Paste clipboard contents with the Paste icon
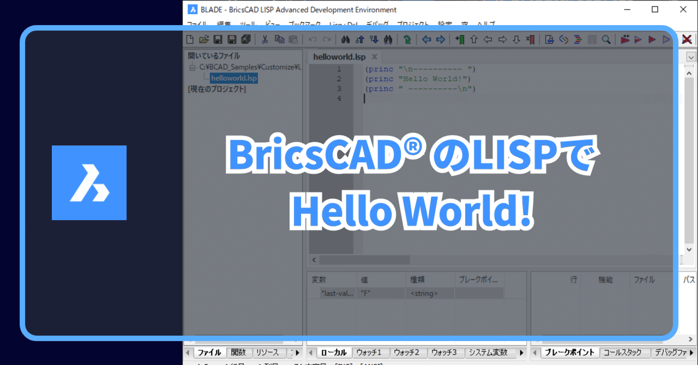The height and width of the screenshot is (365, 698). point(293,39)
